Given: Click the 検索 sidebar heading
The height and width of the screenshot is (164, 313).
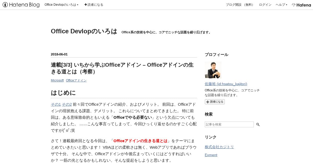Looking at the screenshot, I should (209, 114).
